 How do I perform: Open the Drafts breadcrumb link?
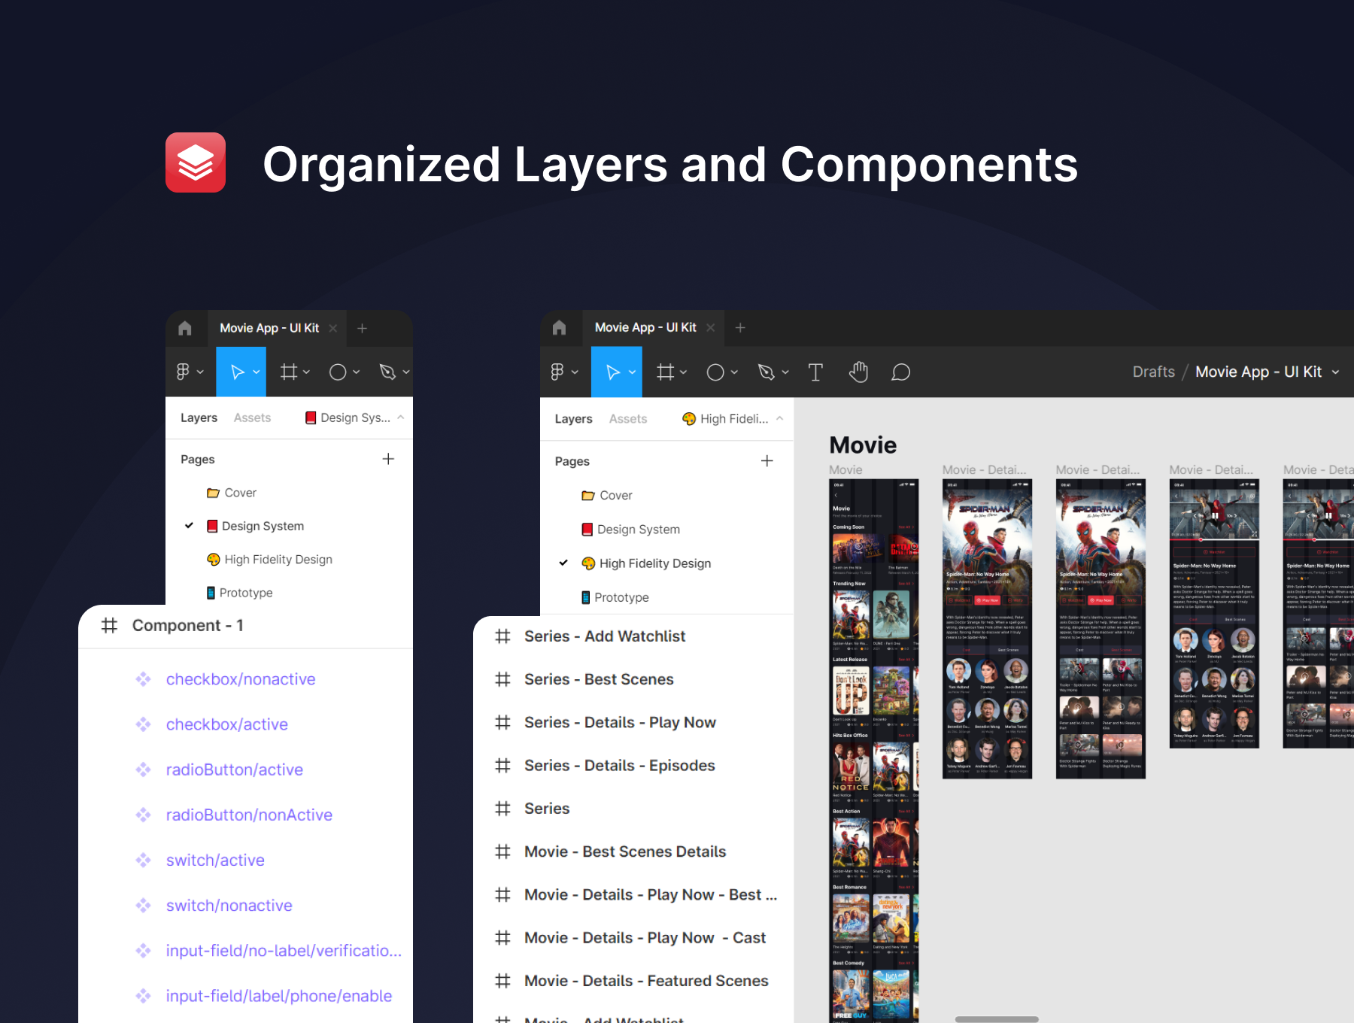1153,372
